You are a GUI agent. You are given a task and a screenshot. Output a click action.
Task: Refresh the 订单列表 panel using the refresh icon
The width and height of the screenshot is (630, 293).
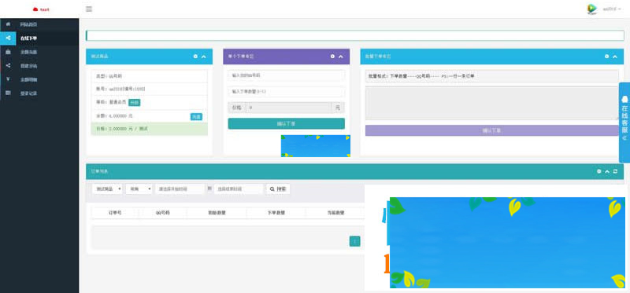point(615,171)
